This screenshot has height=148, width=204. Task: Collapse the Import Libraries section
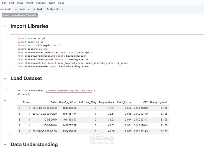[x=5, y=26]
